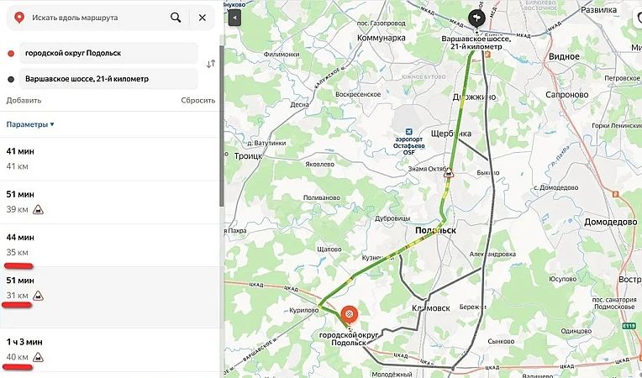Click road works warning sign on map route
Image resolution: width=642 pixels, height=378 pixels.
tap(449, 174)
